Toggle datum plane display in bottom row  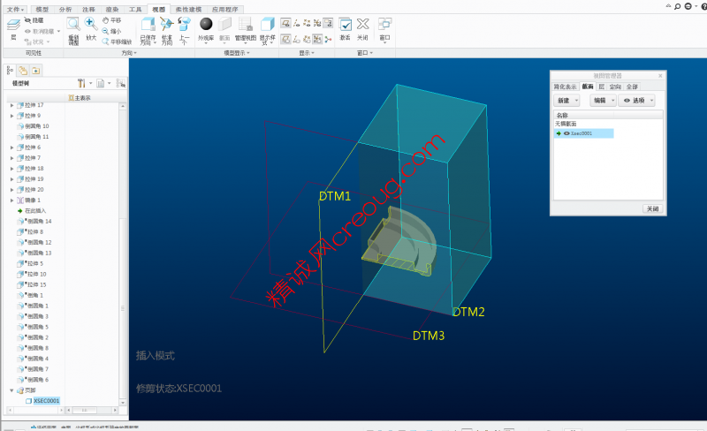pos(285,39)
